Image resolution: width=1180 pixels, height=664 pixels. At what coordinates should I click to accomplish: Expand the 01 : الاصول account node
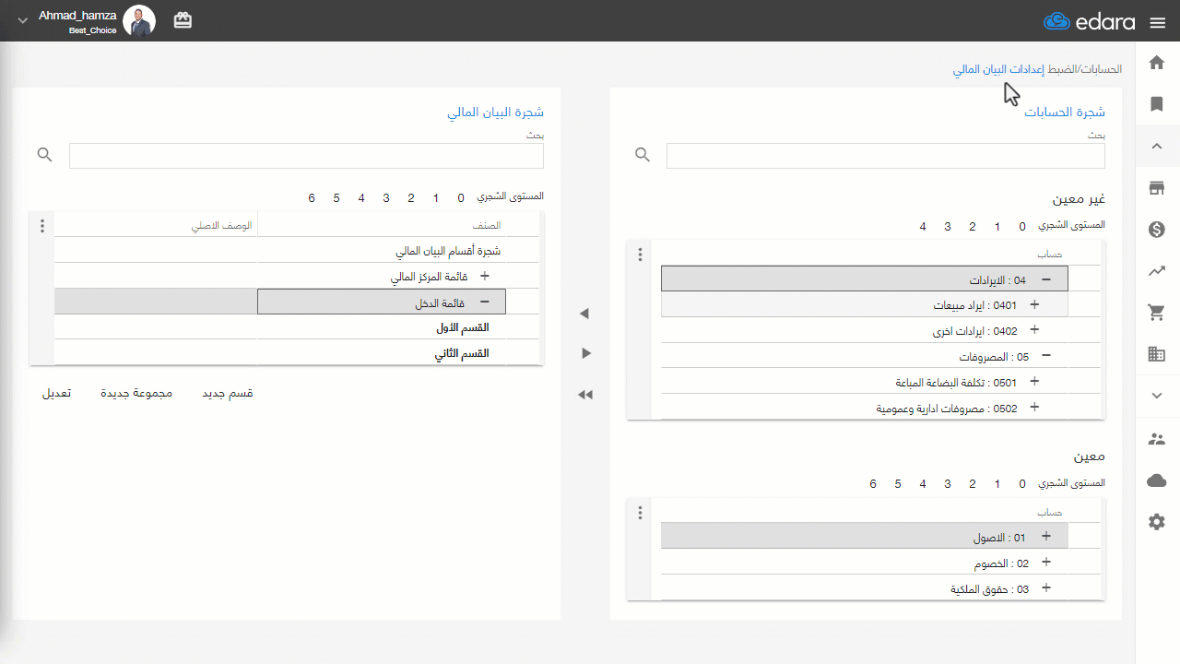coord(1046,536)
